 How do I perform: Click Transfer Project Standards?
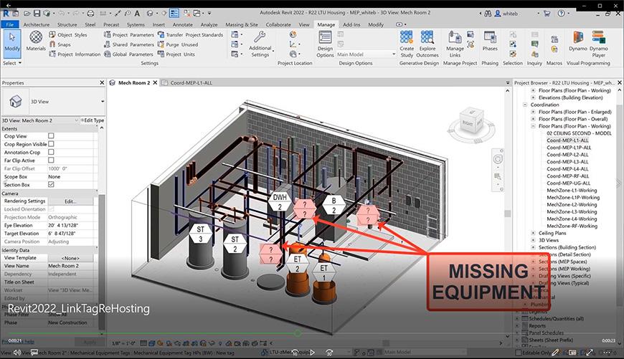[x=190, y=35]
